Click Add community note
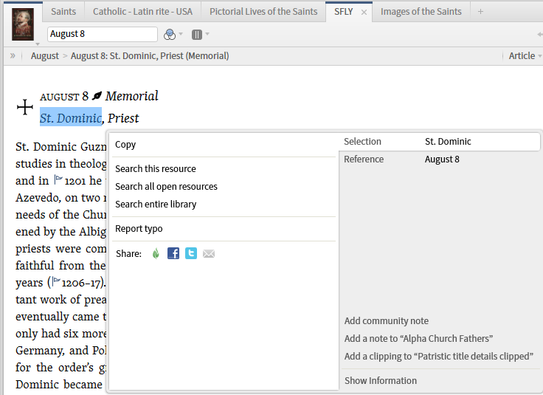 pos(386,320)
